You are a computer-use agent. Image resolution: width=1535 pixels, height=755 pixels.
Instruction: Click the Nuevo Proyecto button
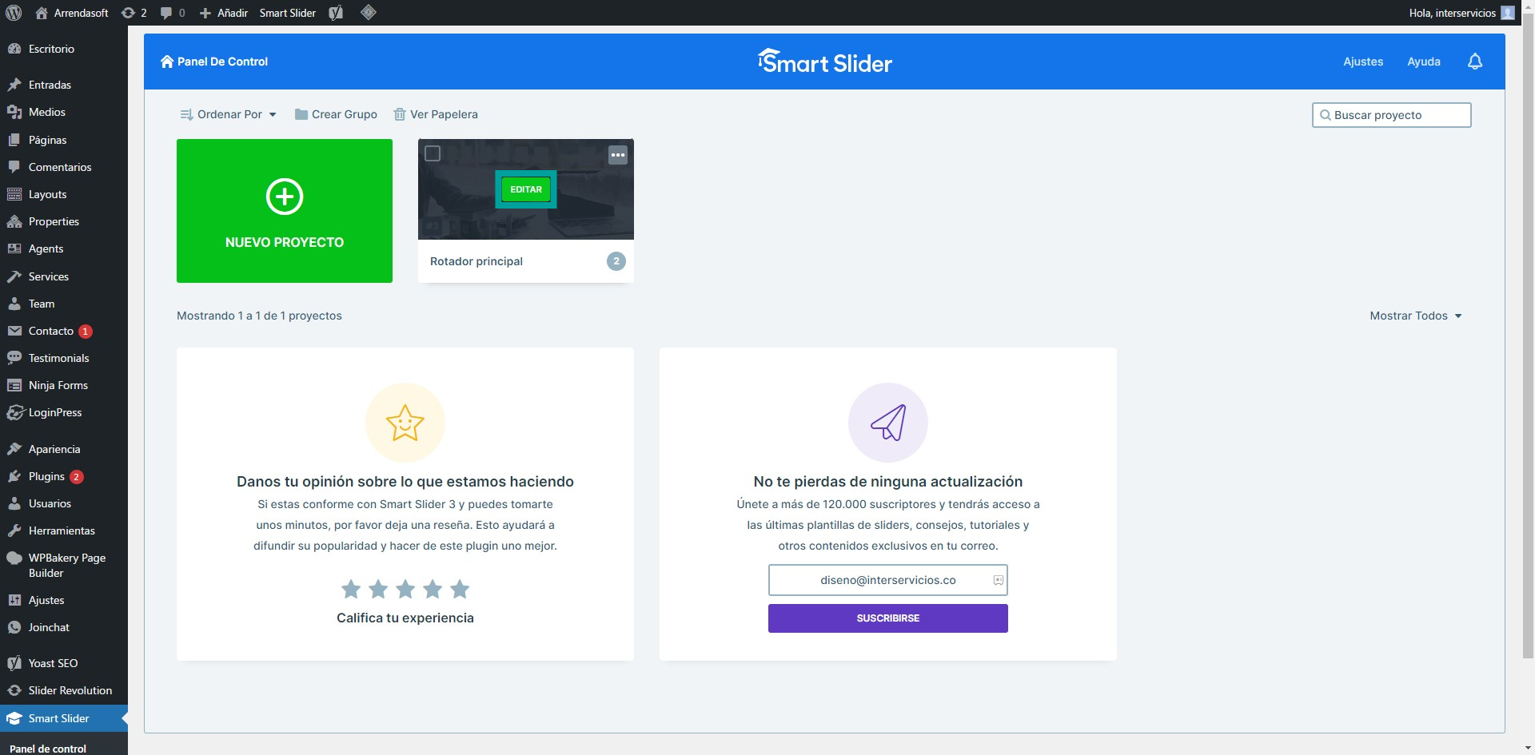click(285, 211)
